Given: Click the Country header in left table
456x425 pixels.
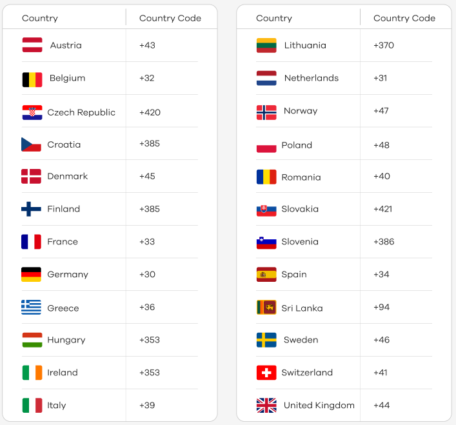Looking at the screenshot, I should pyautogui.click(x=40, y=18).
